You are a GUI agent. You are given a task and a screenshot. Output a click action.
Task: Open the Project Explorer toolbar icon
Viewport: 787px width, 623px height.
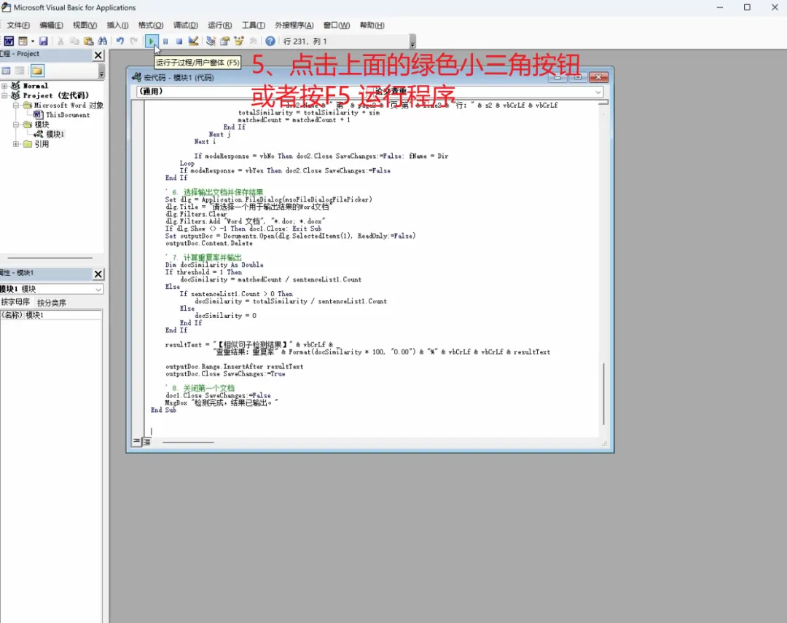211,41
